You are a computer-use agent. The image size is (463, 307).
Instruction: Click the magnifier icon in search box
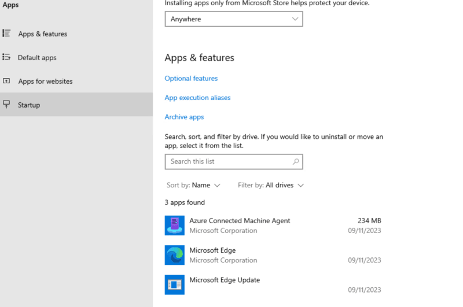[296, 162]
